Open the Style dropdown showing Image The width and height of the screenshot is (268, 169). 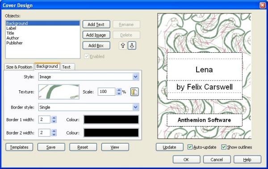click(89, 76)
